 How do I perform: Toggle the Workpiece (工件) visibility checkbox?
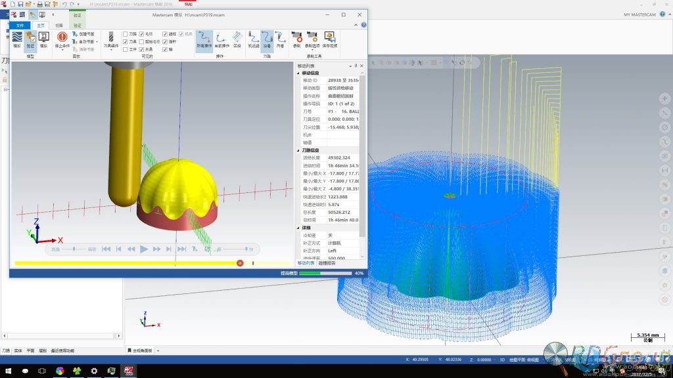pos(126,49)
